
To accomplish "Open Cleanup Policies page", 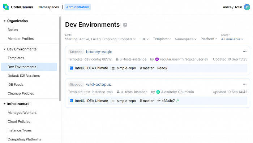I will pos(21,93).
